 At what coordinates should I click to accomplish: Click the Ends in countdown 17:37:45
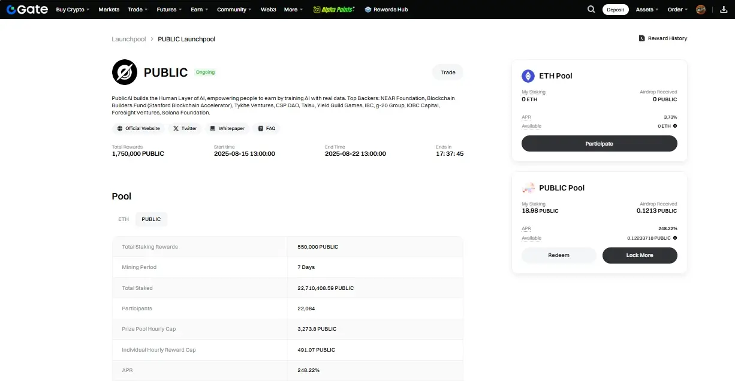[x=450, y=154]
